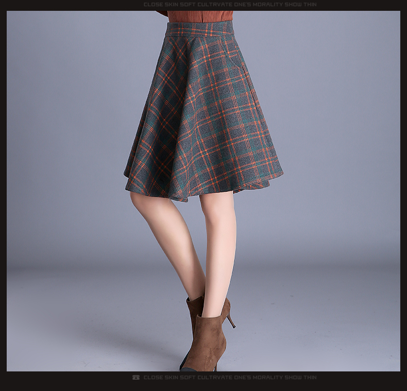Click the plaid skirt waistband
407x391 pixels.
(x=200, y=29)
